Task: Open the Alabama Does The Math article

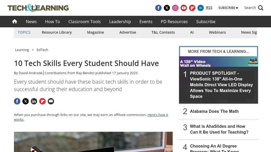Action: pos(214,111)
